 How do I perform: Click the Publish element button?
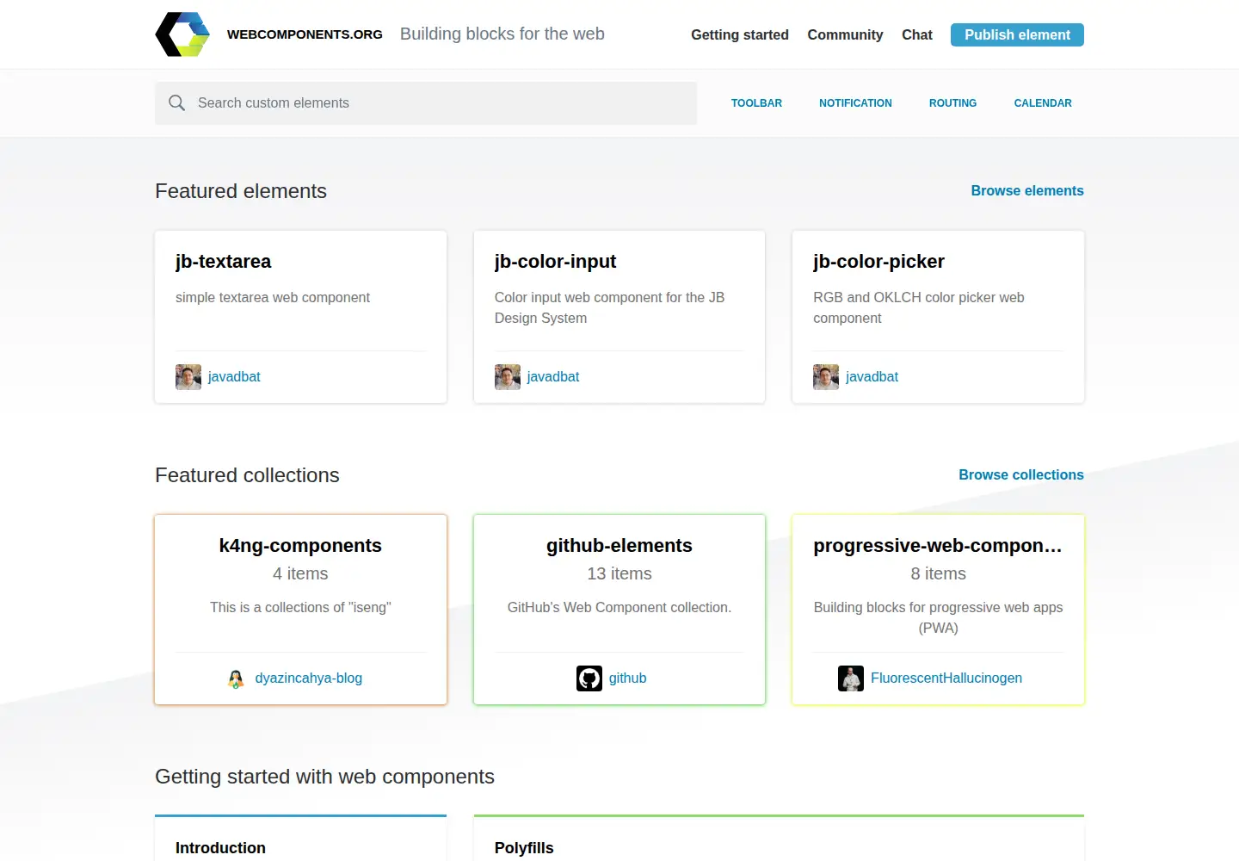(1017, 34)
